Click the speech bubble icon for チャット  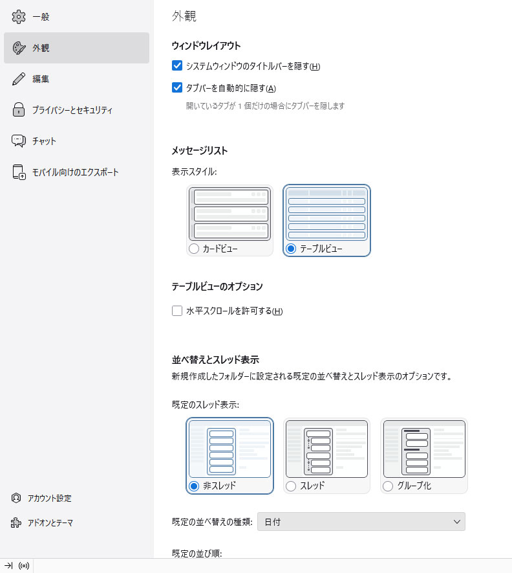click(x=19, y=140)
